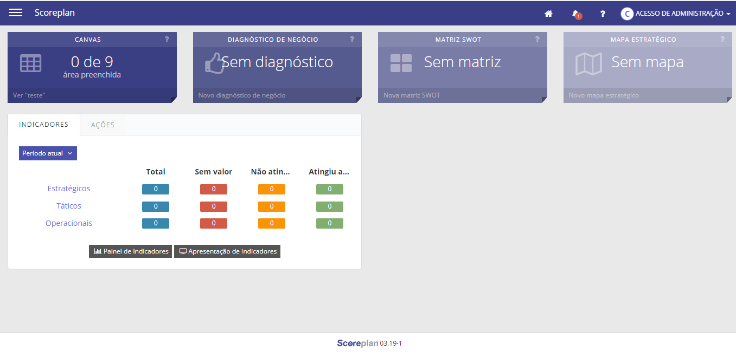736x357 pixels.
Task: Click Táticos Sem valor red badge
Action: tap(214, 206)
